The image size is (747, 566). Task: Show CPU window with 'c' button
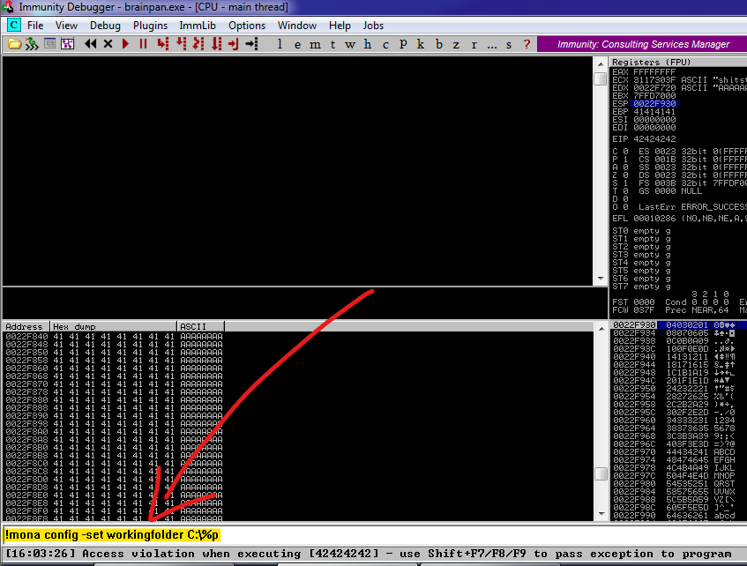coord(385,44)
